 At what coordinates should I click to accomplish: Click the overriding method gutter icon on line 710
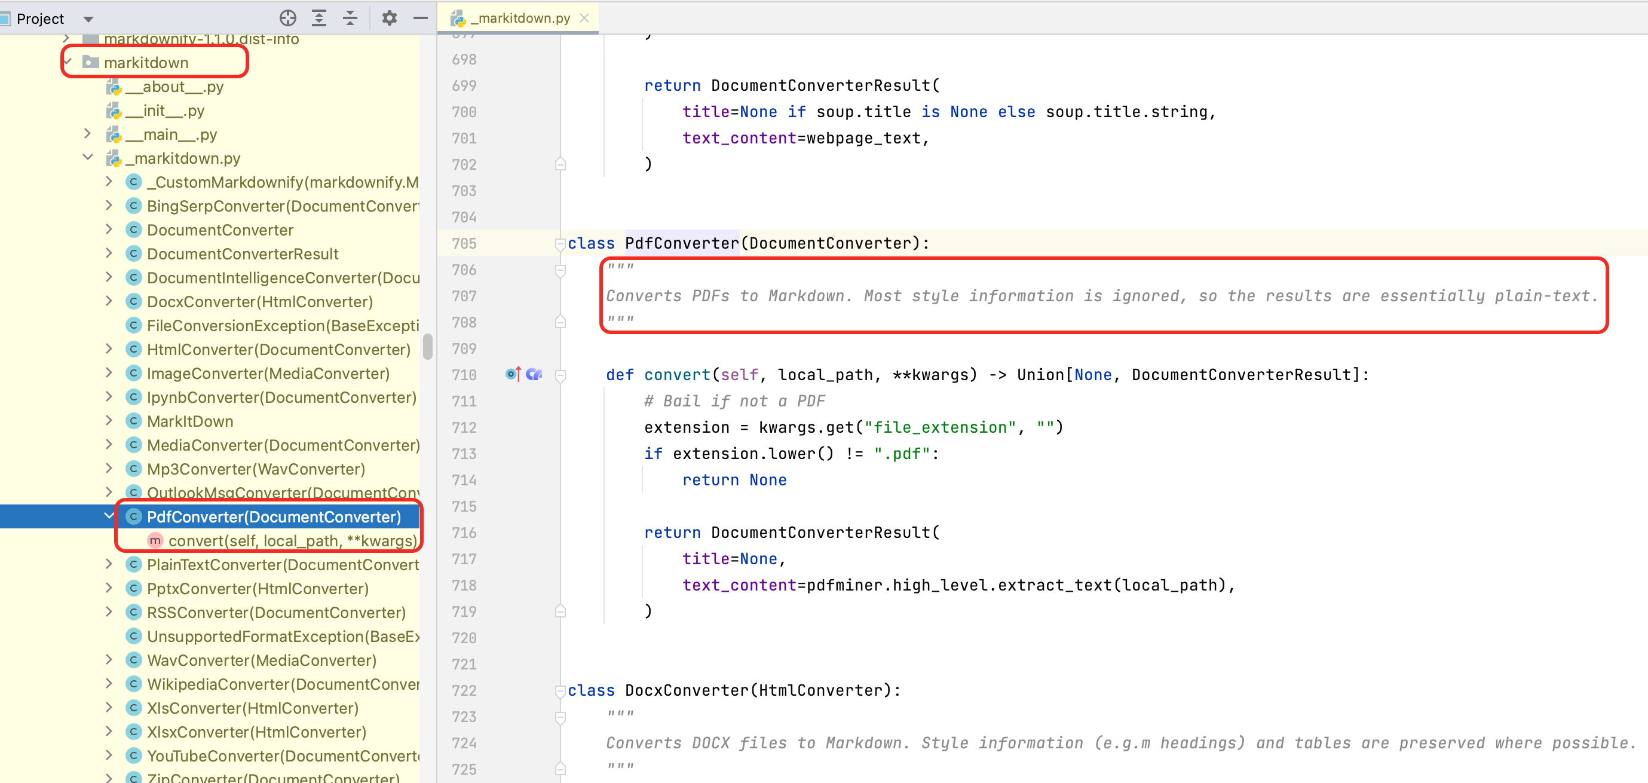pyautogui.click(x=513, y=374)
